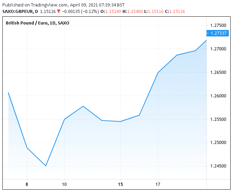Image resolution: width=233 pixels, height=192 pixels.
Task: Select the 1.26500 price axis label
Action: [218, 73]
